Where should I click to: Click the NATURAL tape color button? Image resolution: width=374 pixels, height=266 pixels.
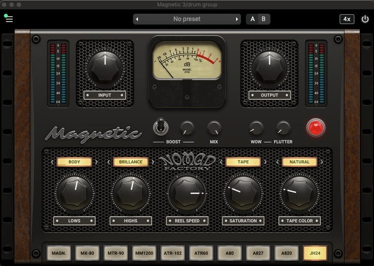click(299, 162)
